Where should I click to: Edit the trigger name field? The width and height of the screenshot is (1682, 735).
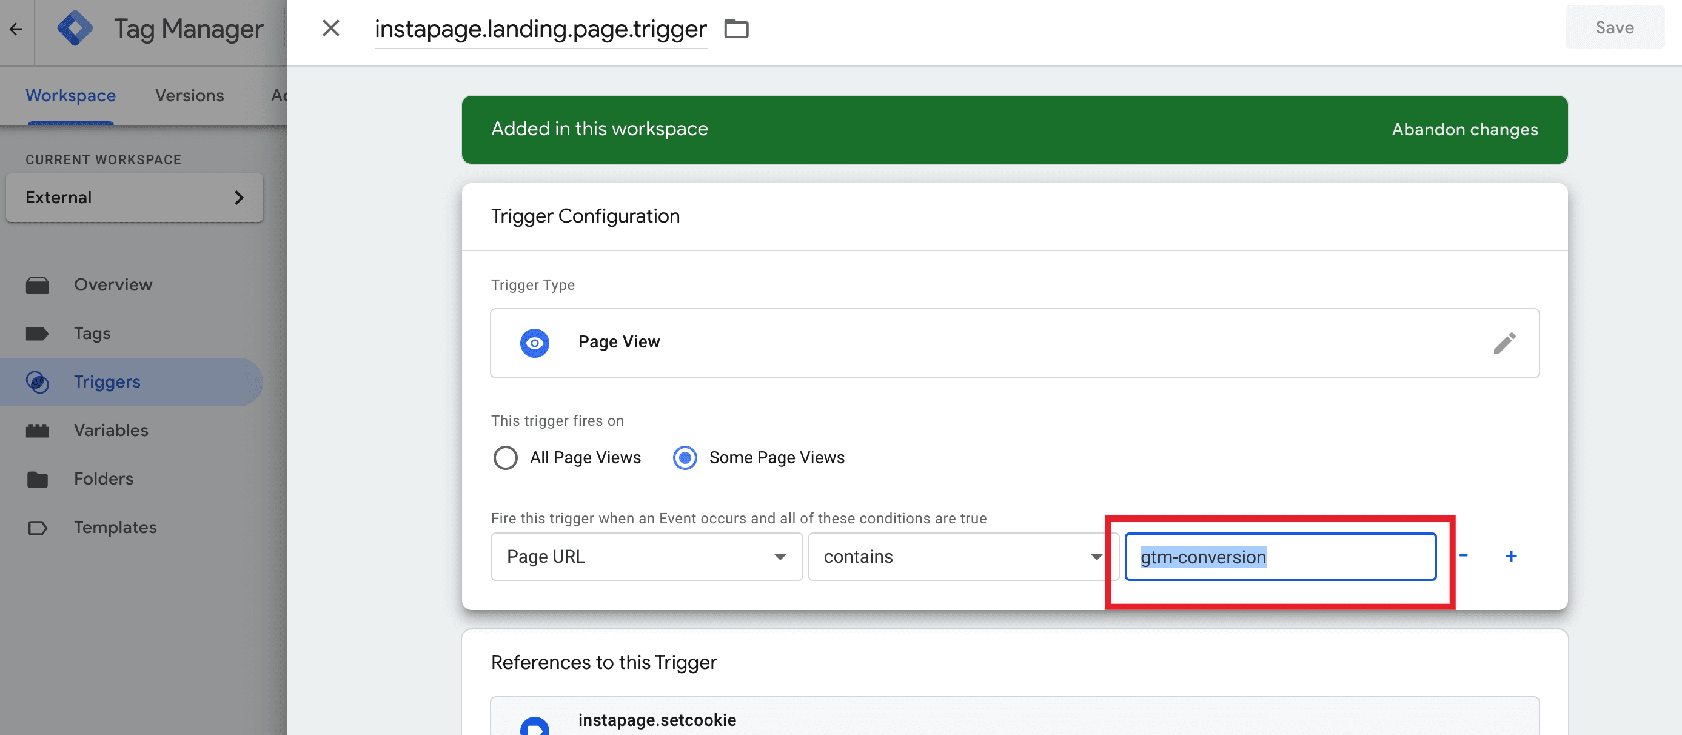click(541, 29)
